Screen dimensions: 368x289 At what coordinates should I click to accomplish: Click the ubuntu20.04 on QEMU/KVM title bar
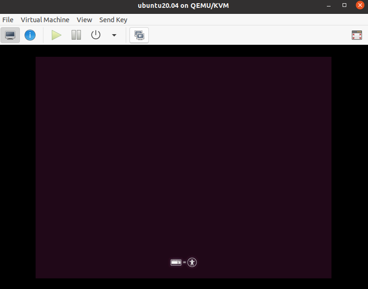(183, 6)
